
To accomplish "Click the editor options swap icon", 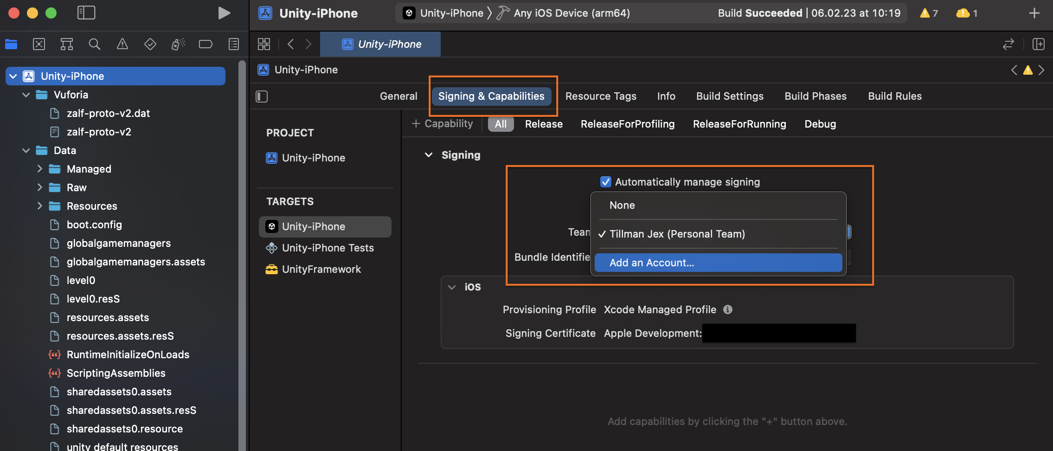I will [x=1008, y=44].
